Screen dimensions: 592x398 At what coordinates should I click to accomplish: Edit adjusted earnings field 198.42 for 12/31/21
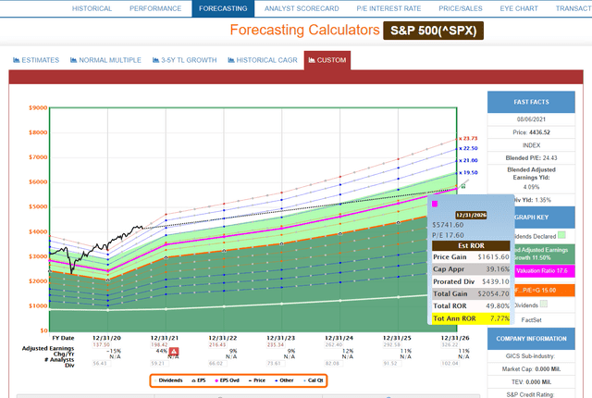[159, 344]
